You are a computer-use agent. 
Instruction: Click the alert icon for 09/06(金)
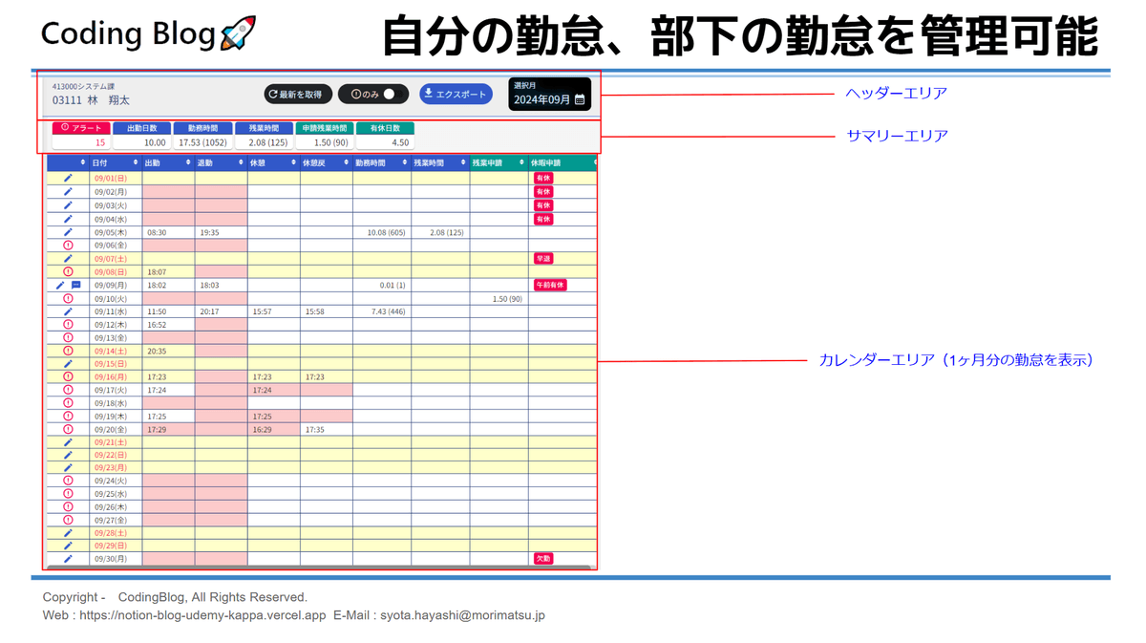tap(68, 245)
